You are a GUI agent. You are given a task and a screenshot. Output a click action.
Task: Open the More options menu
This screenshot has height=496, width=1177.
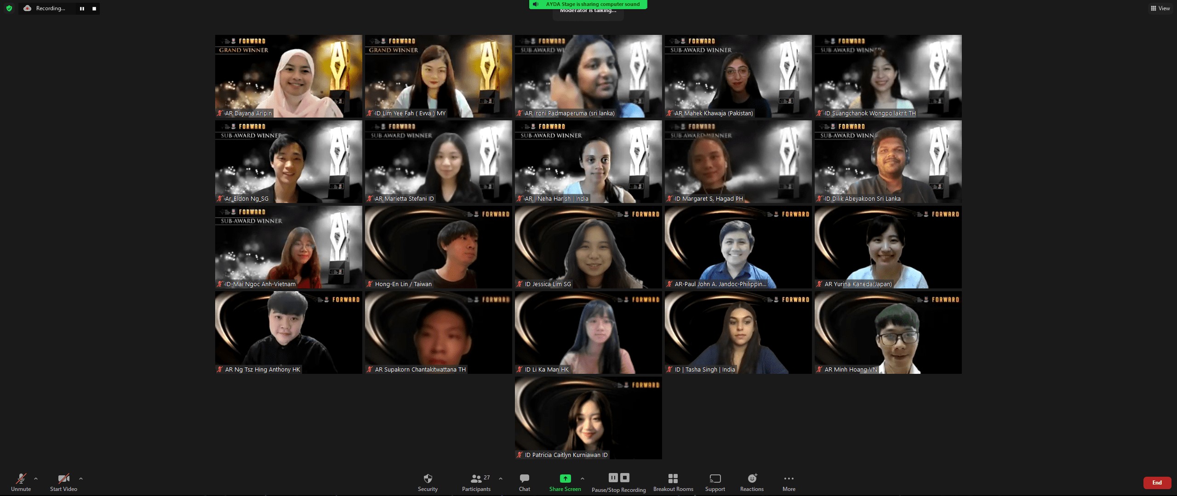click(789, 482)
